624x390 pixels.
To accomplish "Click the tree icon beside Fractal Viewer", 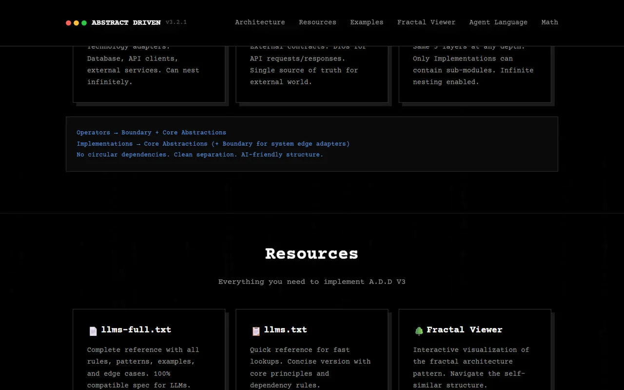I will 419,331.
